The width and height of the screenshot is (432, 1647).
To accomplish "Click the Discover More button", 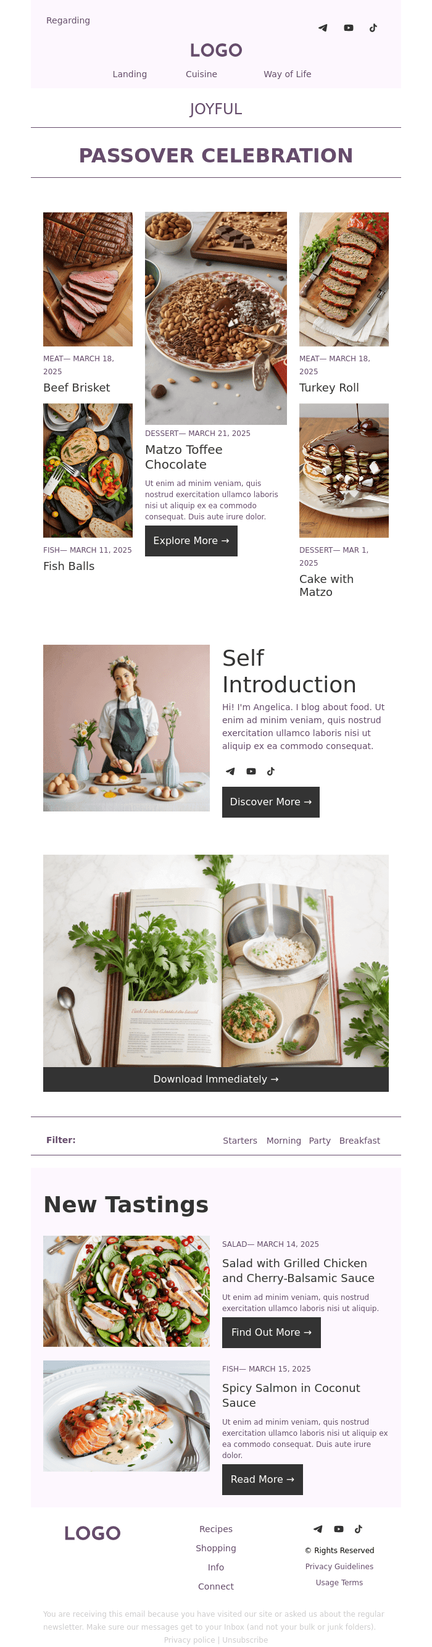I will pyautogui.click(x=271, y=802).
